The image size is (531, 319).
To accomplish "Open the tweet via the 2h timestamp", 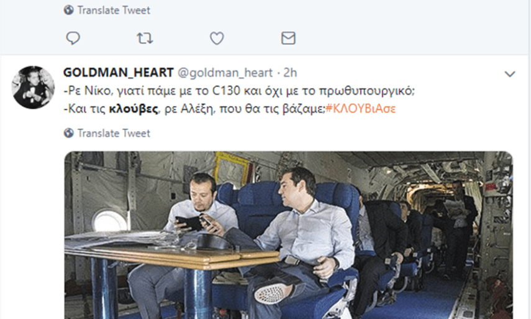I will [x=290, y=73].
